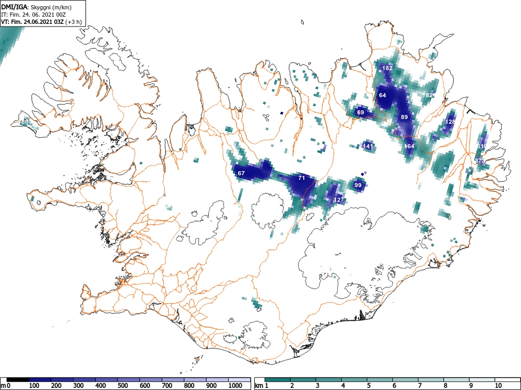Click the 1000 label on the metre legend
The height and width of the screenshot is (390, 521).
tap(235, 386)
